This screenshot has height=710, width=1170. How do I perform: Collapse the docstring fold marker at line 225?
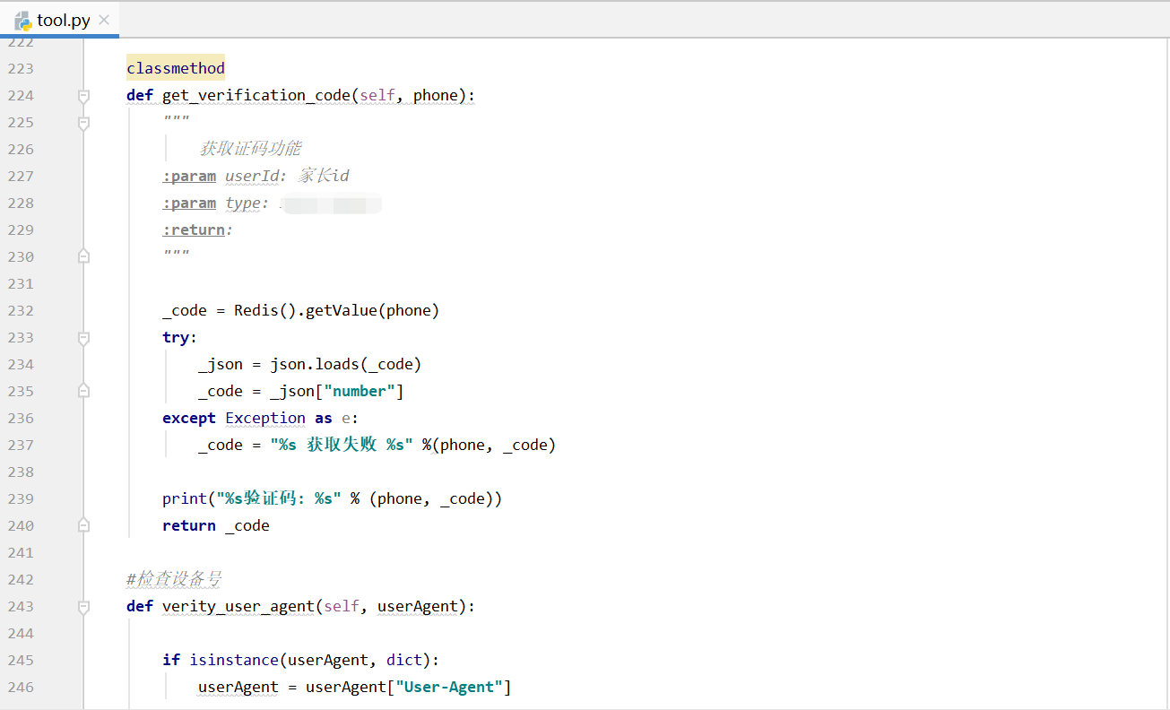tap(83, 122)
